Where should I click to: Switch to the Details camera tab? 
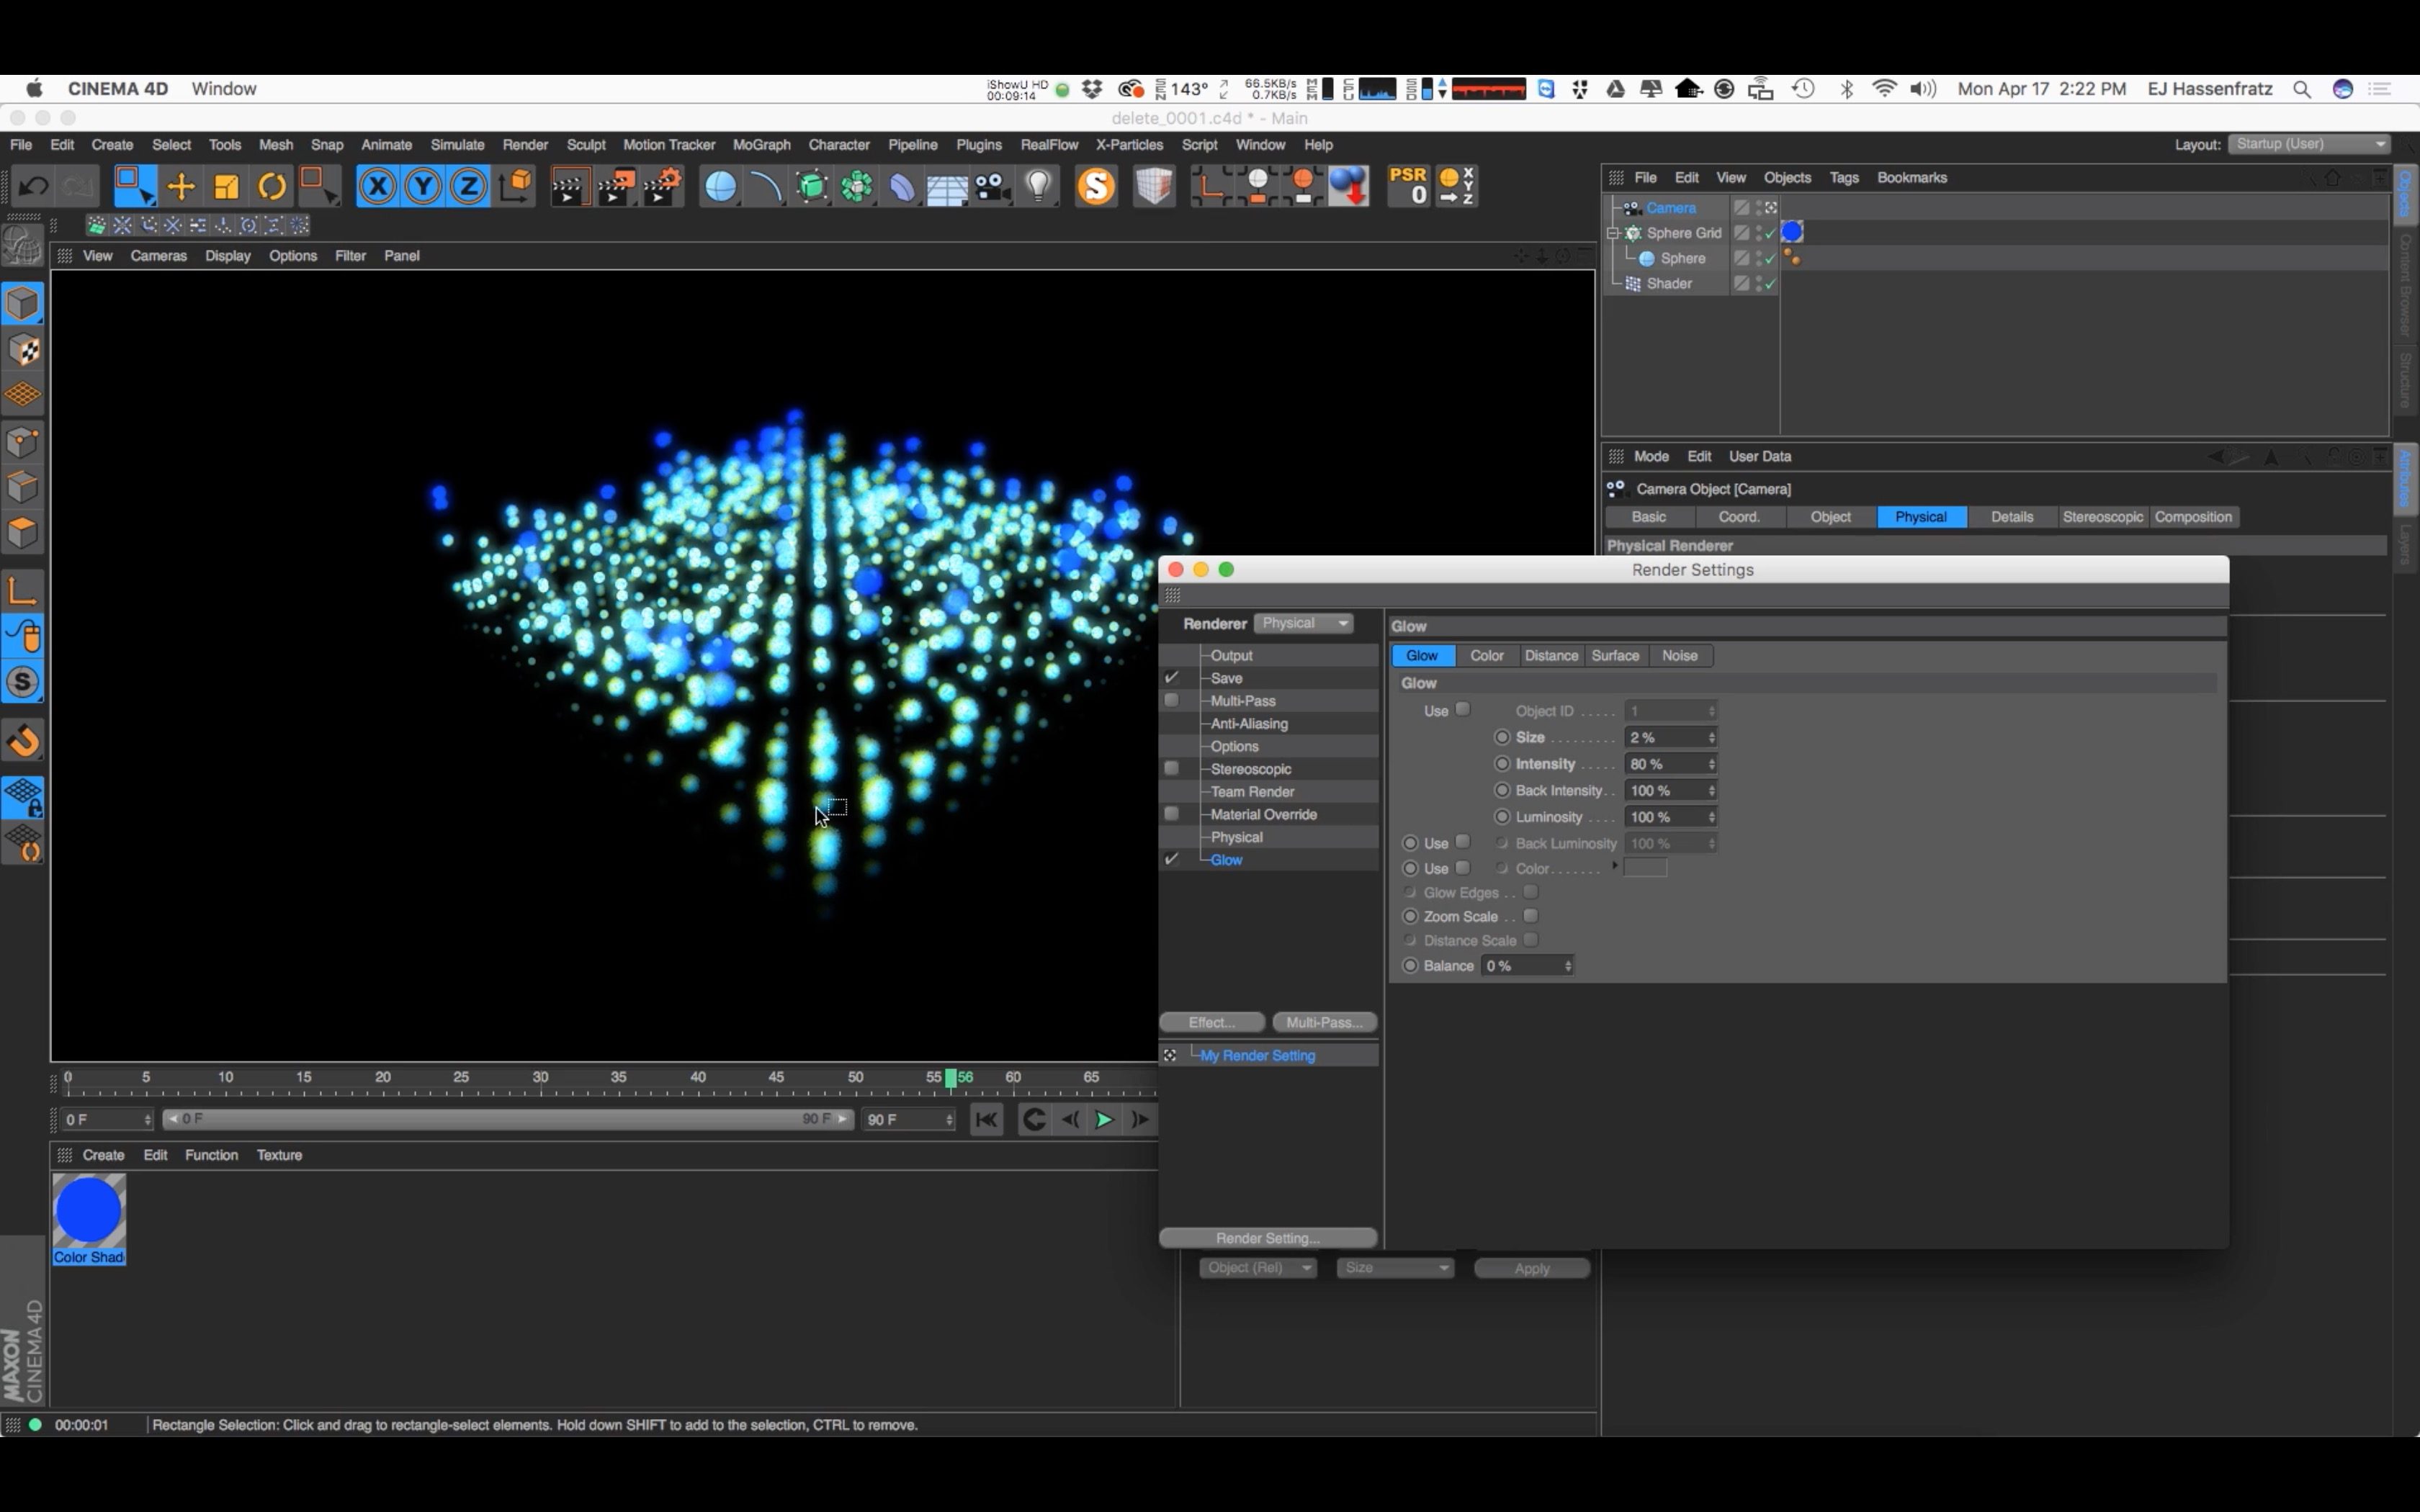coord(2012,517)
